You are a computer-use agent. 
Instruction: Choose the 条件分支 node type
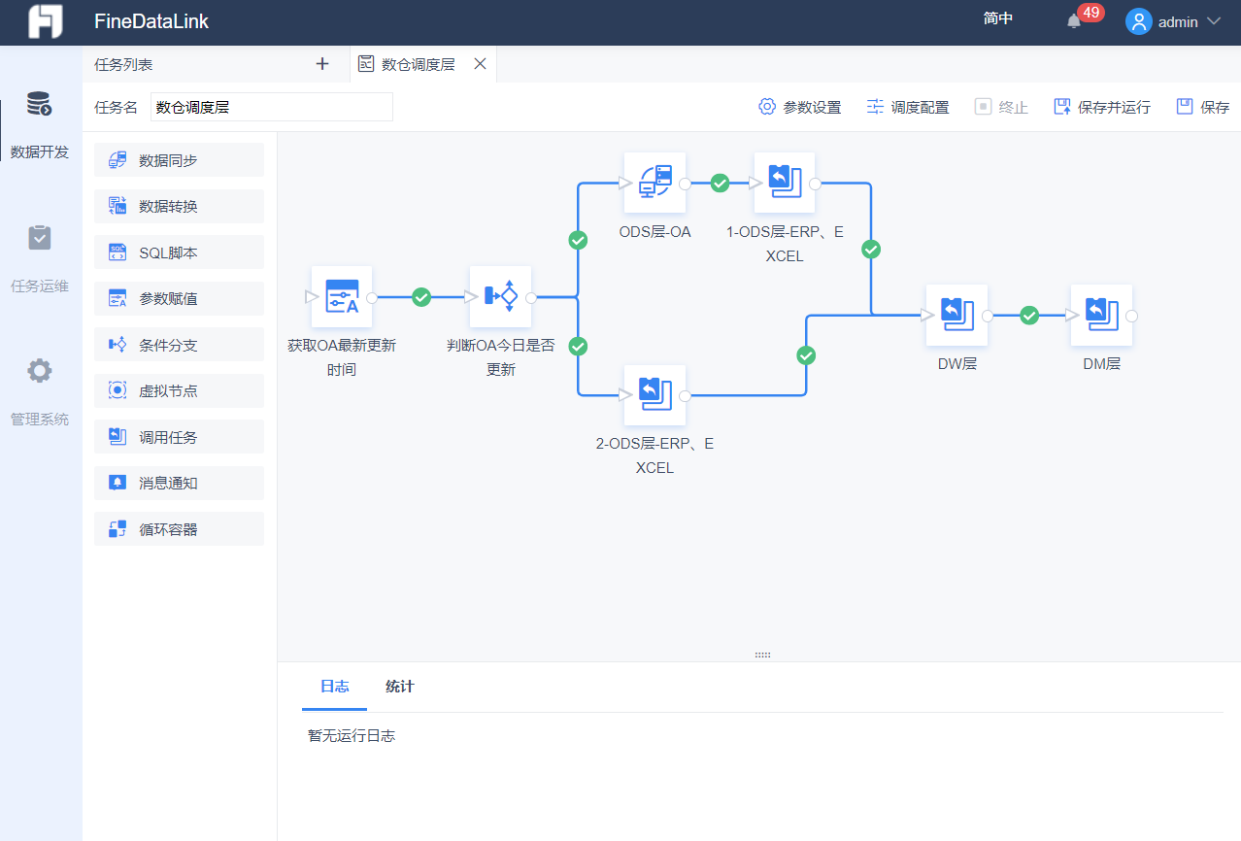click(179, 345)
